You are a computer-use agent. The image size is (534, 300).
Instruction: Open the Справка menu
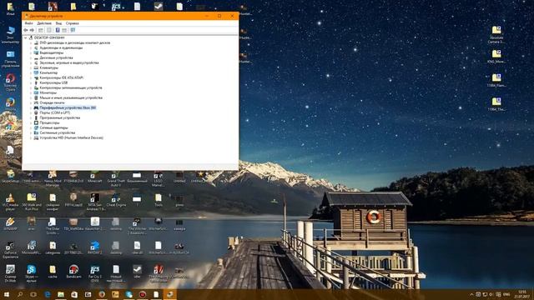pos(73,23)
